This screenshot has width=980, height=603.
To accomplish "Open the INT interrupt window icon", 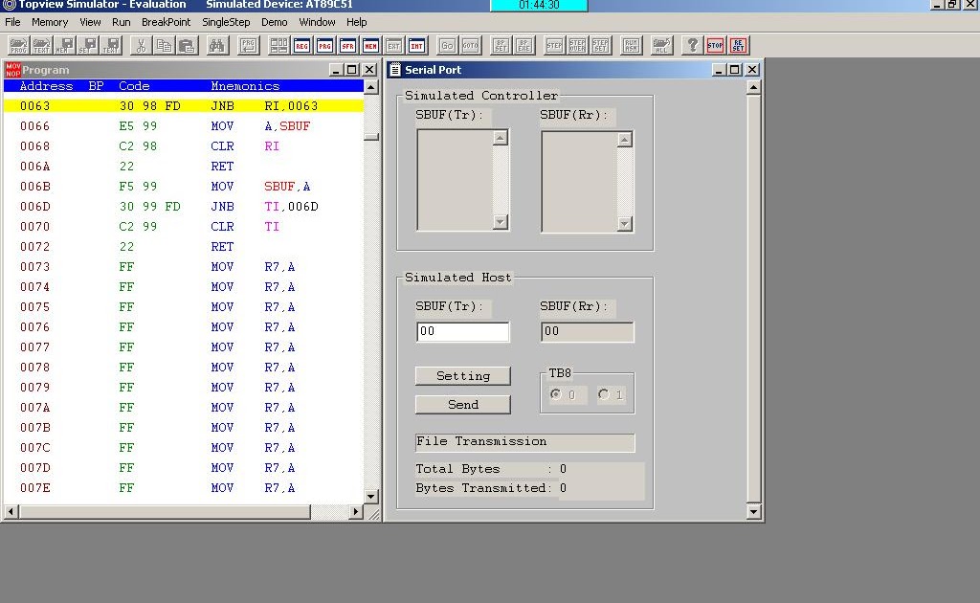I will 415,44.
